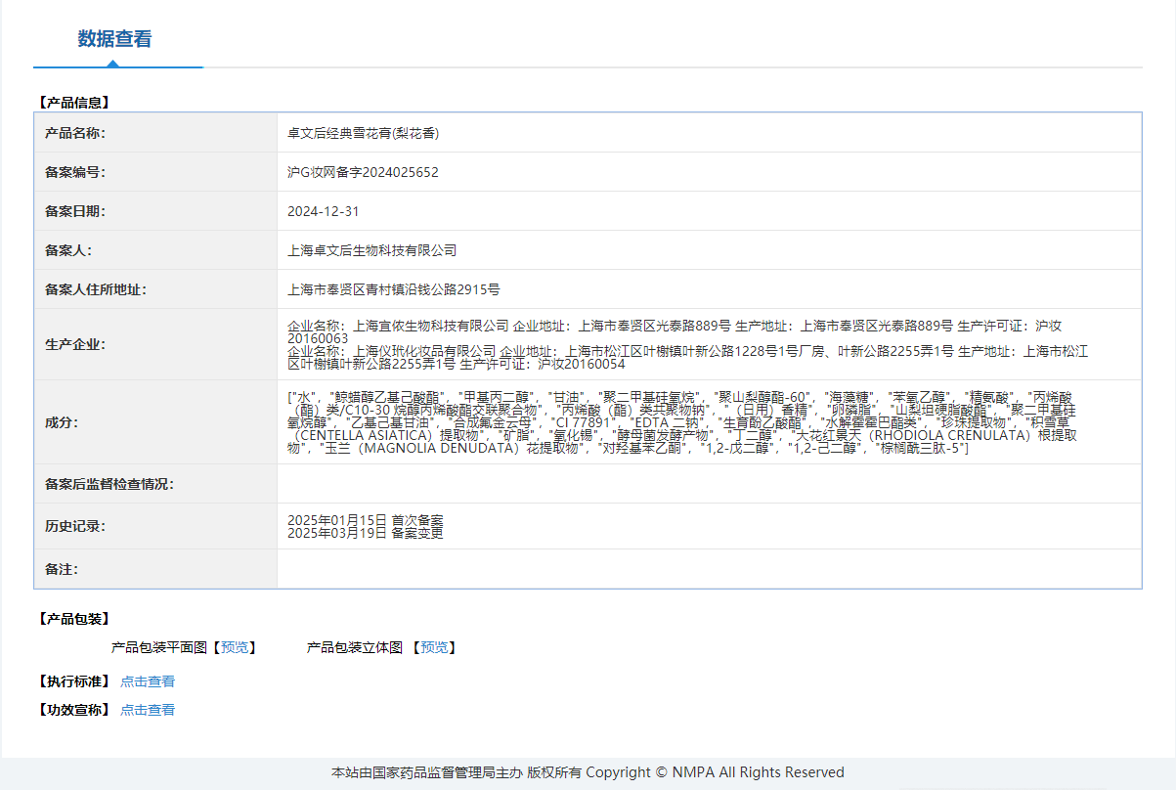Click the 产品包装立体图 label
This screenshot has width=1176, height=790.
[x=355, y=647]
